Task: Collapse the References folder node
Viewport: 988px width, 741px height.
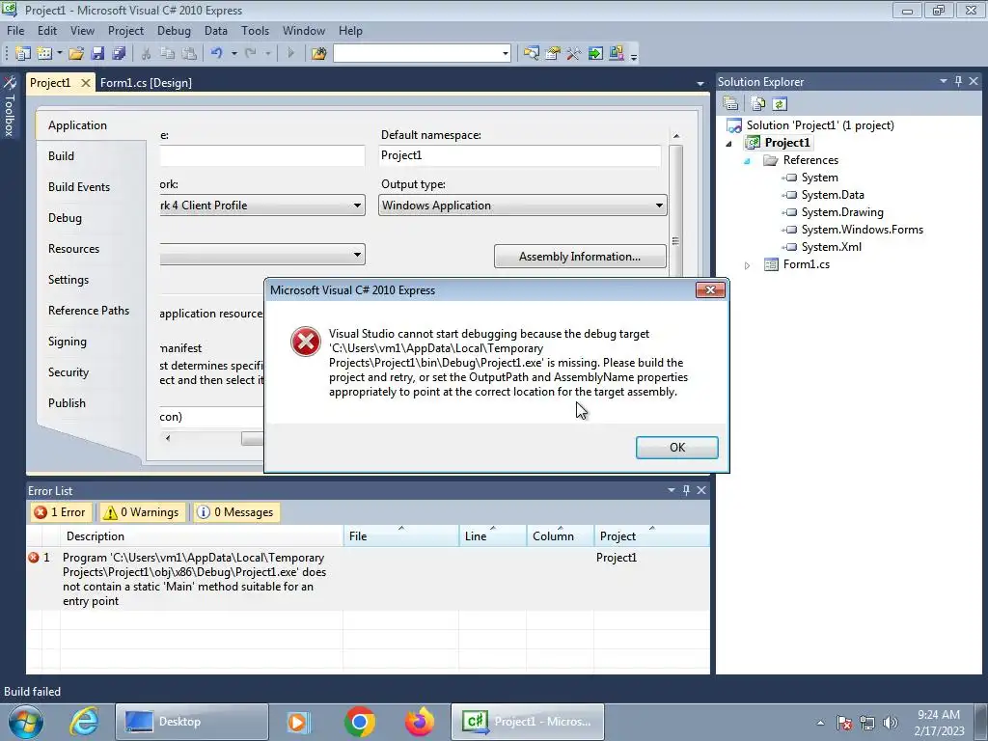Action: [748, 161]
